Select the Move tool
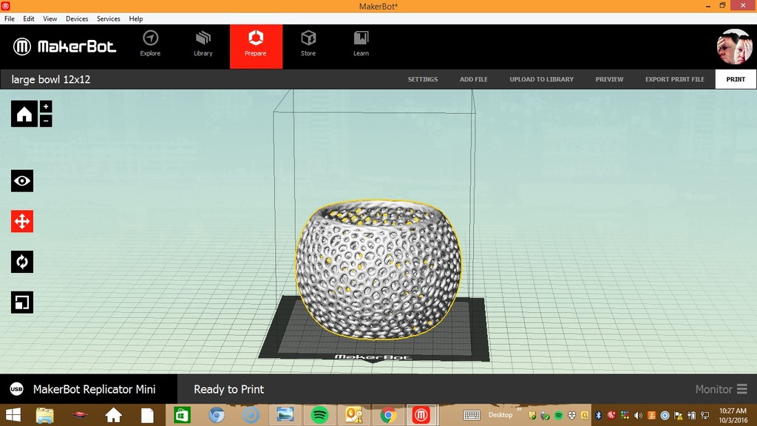Image resolution: width=757 pixels, height=426 pixels. (x=22, y=221)
